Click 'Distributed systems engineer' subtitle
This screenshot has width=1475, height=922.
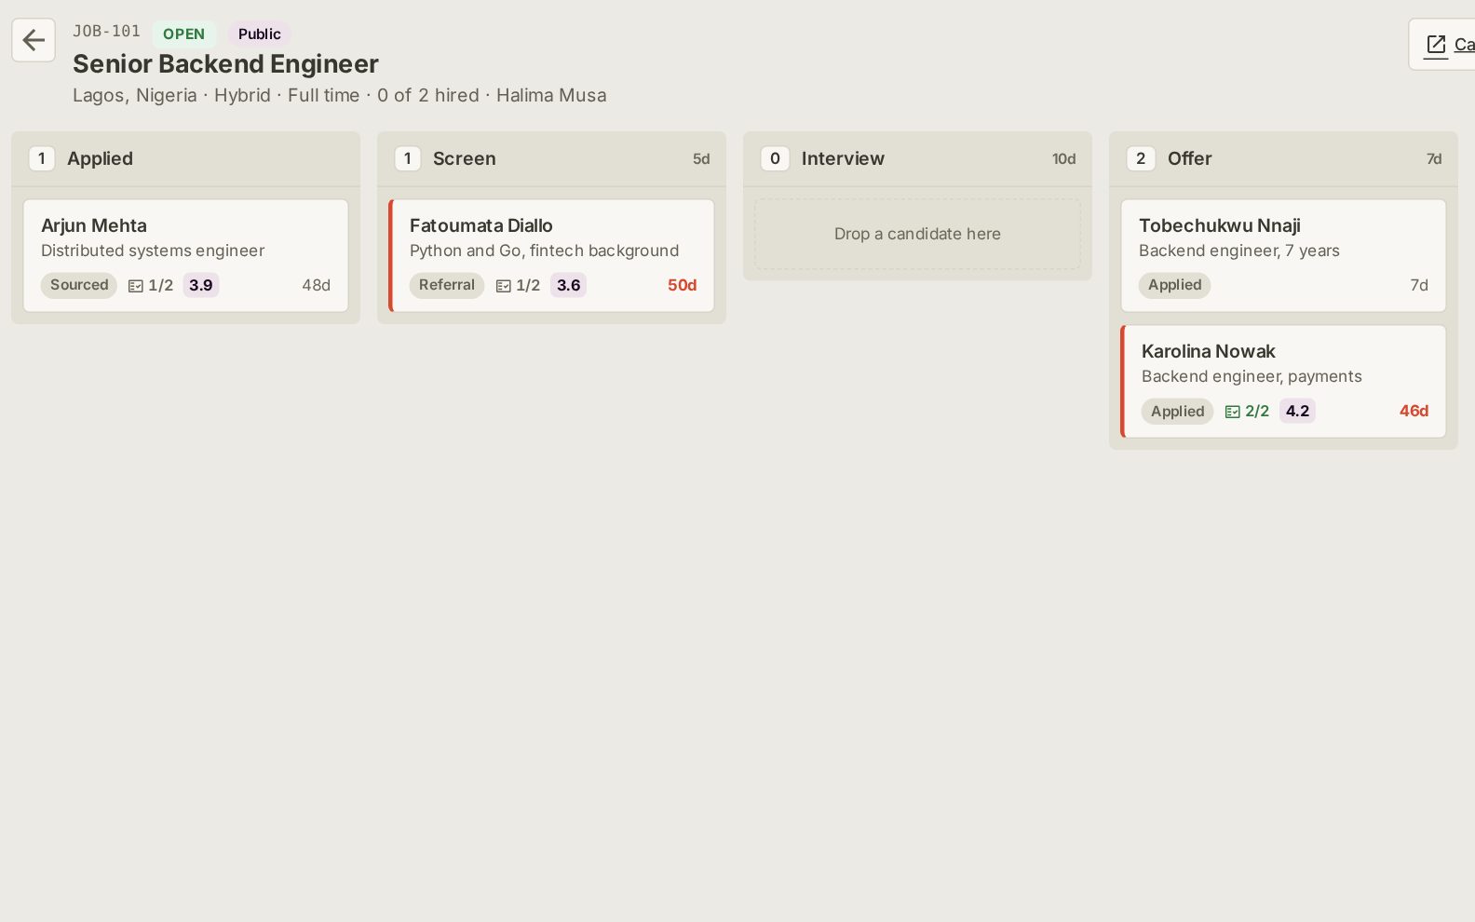coord(153,251)
